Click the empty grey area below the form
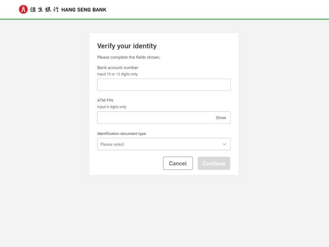329x247 pixels. (x=164, y=212)
